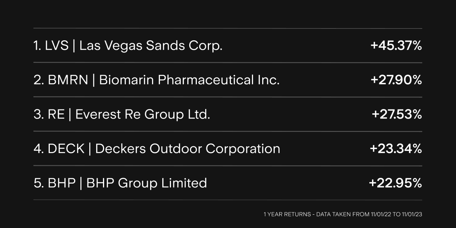
Task: Click the +22.95% return value
Action: point(396,183)
